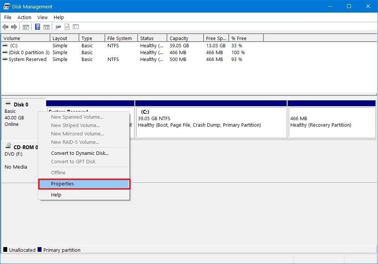
Task: Click the blue Help question mark icon
Action: point(38,27)
